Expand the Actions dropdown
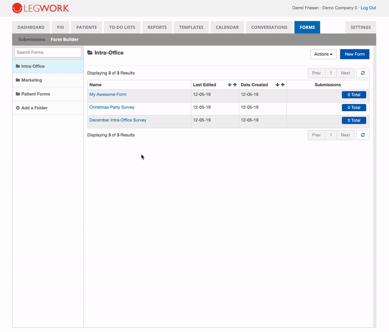Screen dimensions: 389x332 (323, 54)
